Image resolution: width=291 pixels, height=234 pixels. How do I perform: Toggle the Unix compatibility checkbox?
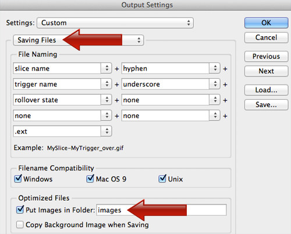162,179
